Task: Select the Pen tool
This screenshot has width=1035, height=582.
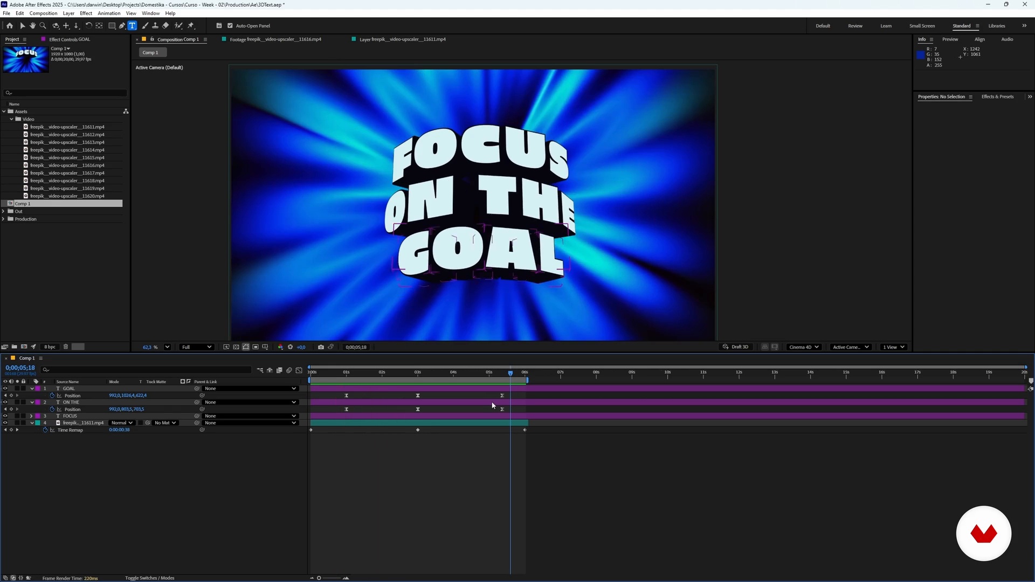Action: coord(122,25)
